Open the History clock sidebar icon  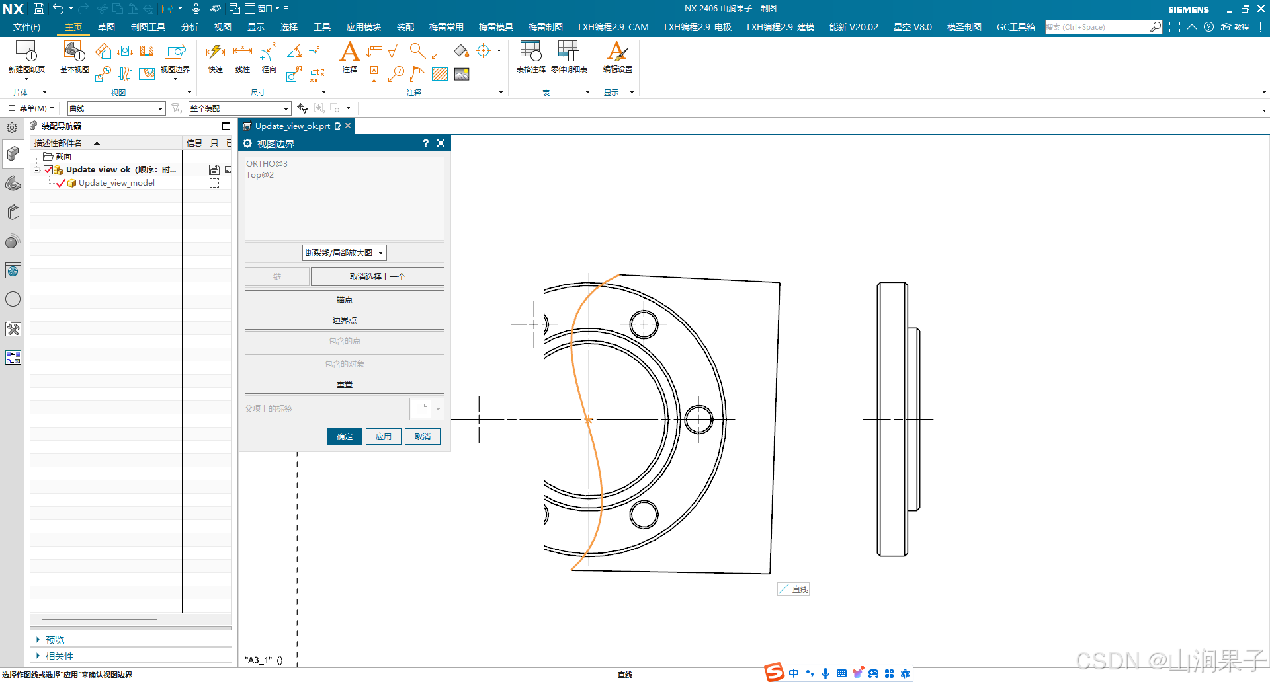coord(13,299)
